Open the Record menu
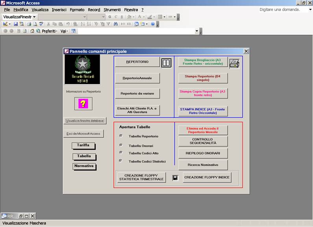This screenshot has width=313, height=227. [94, 9]
